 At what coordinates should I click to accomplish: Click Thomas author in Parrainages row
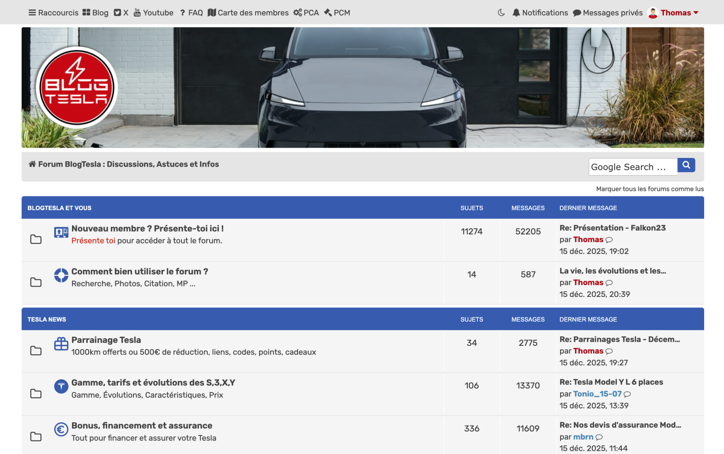coord(588,351)
